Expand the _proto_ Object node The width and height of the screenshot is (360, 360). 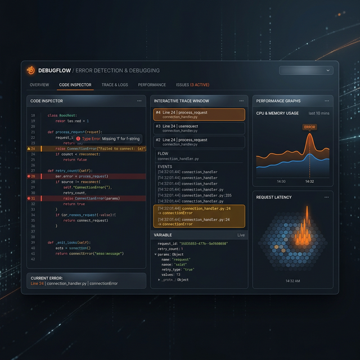(x=160, y=280)
